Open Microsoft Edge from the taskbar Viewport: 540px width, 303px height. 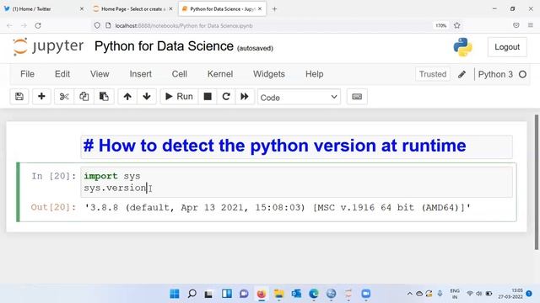pos(313,294)
